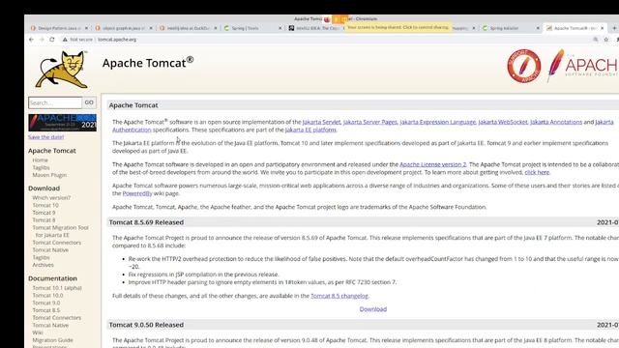
Task: Open Tomcat Connectors under Download
Action: [x=56, y=243]
